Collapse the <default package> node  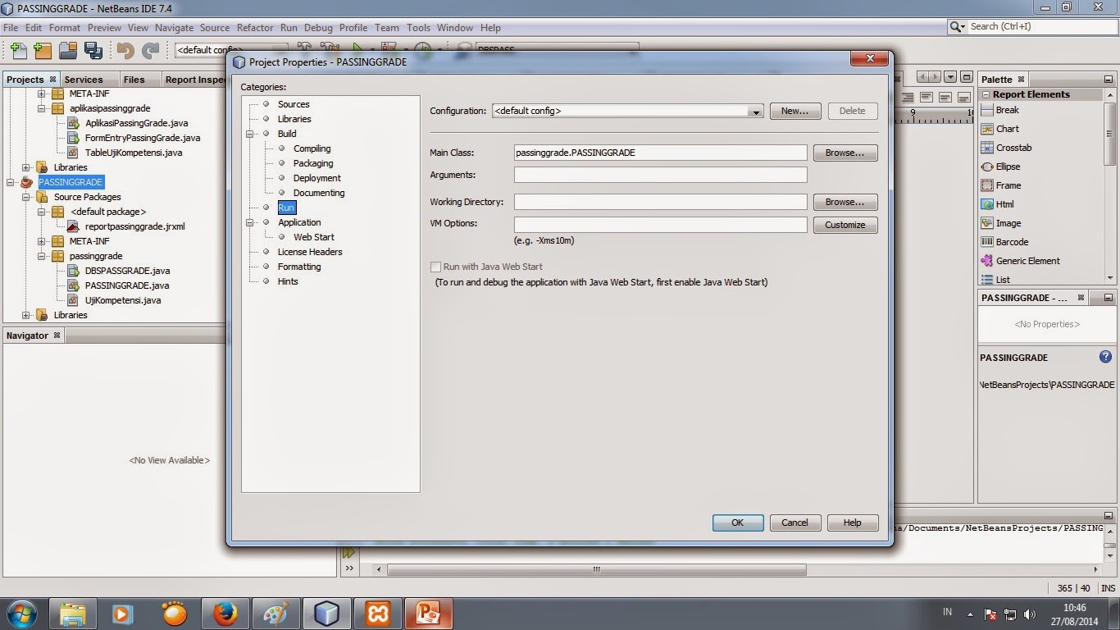tap(41, 212)
